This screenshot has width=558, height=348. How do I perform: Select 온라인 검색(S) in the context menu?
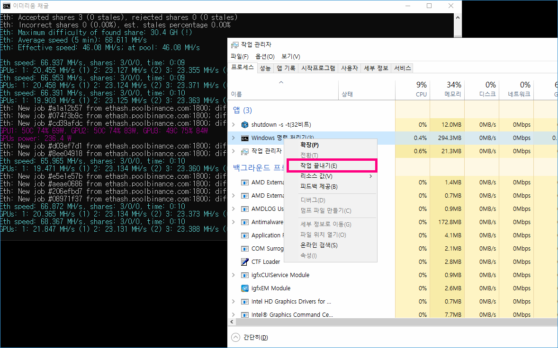331,245
